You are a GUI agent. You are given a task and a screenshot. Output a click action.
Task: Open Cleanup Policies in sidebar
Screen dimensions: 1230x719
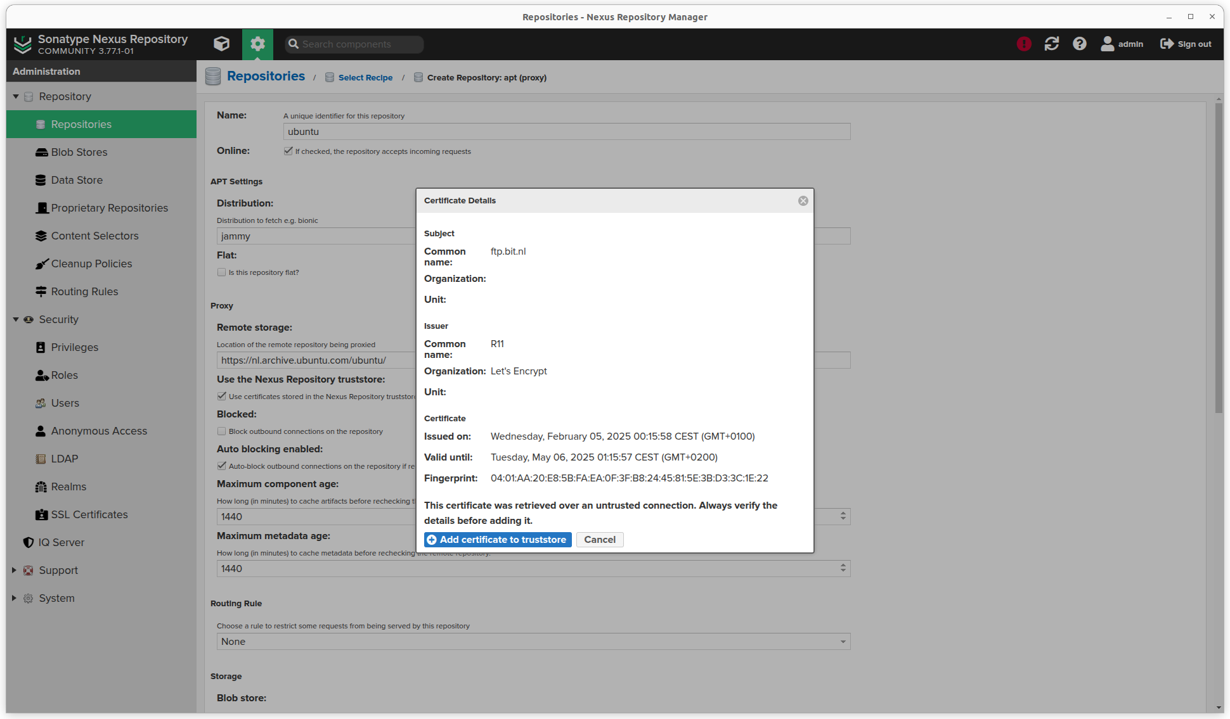pos(101,264)
